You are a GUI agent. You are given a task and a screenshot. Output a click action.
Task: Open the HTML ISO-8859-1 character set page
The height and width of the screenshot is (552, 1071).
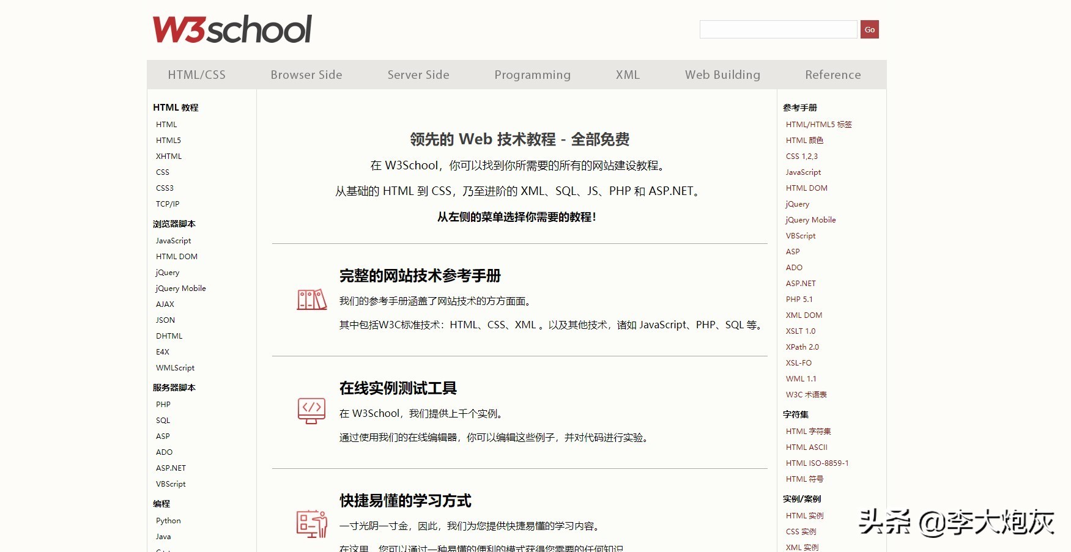point(817,463)
